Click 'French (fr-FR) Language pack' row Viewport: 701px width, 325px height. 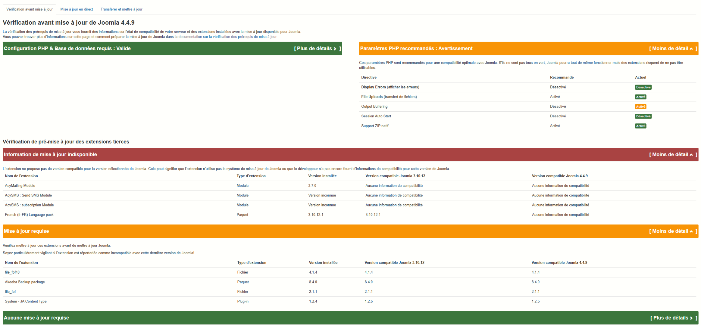point(349,215)
